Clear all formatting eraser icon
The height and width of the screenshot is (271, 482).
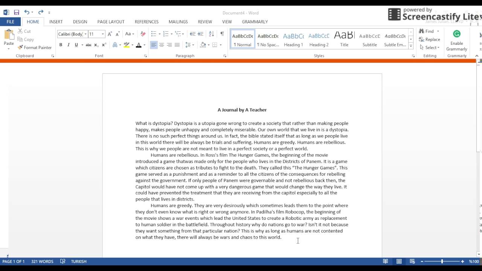click(x=143, y=34)
